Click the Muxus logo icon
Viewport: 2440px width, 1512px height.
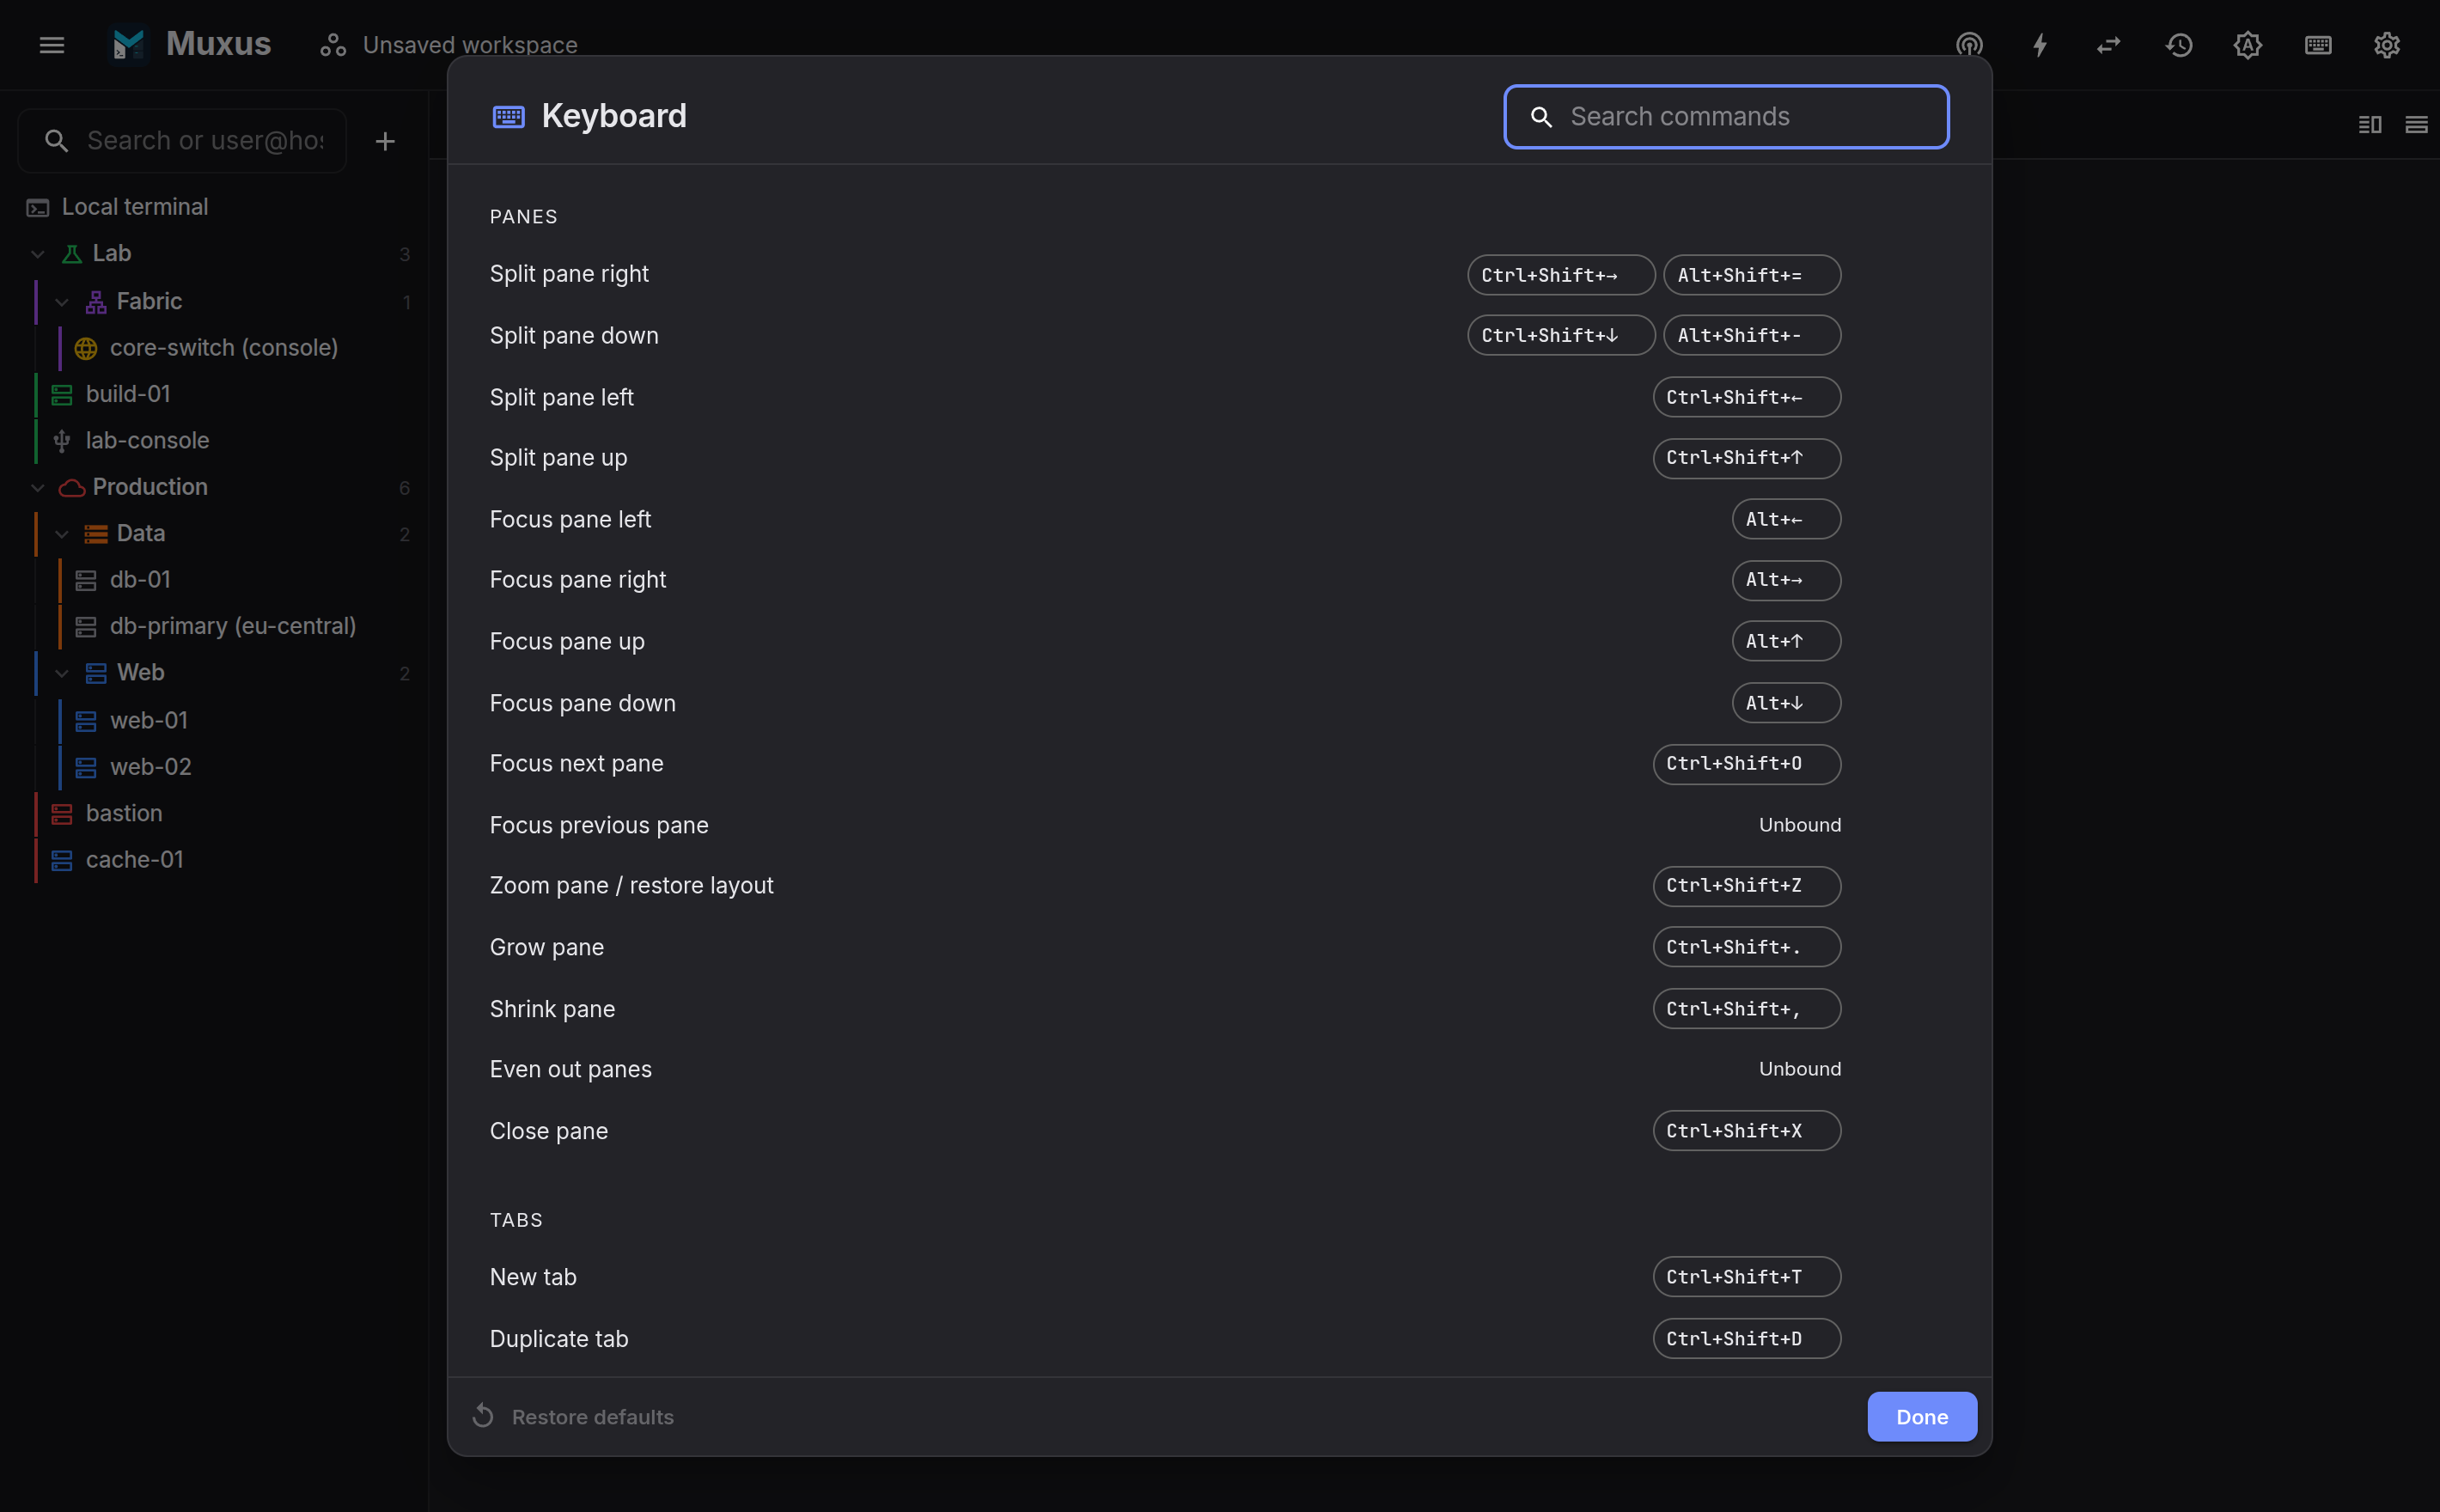coord(129,45)
